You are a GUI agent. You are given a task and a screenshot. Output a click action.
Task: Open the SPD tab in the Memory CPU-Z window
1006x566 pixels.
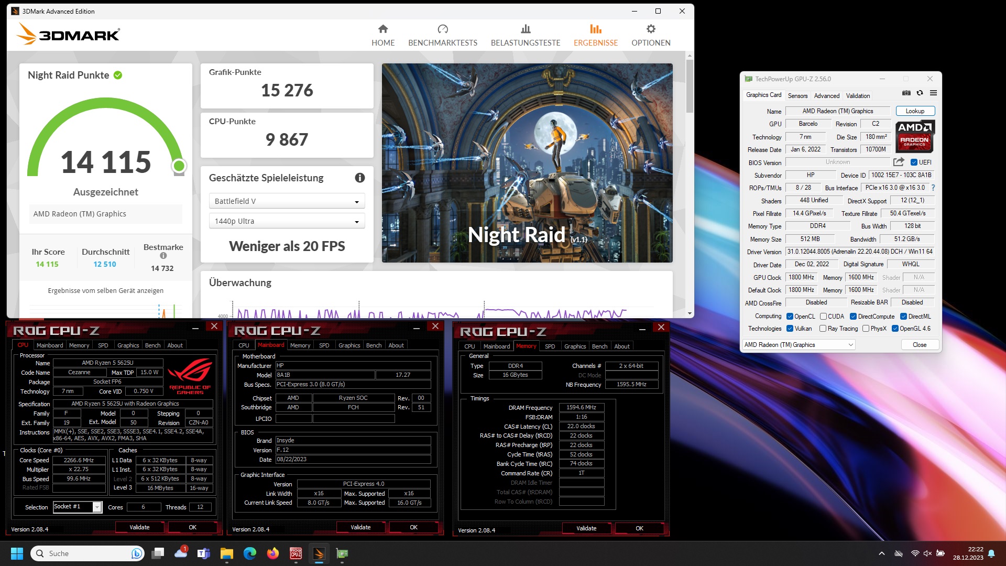point(550,346)
